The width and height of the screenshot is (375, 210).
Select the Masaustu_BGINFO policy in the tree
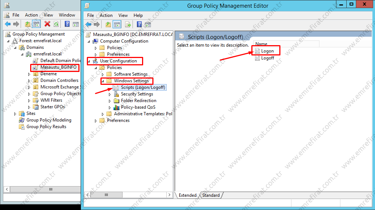click(58, 67)
